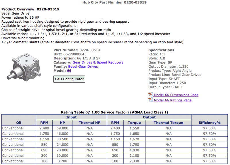This screenshot has width=230, height=165.
Task: Click the Power ratings to 56 HP line
Action: pyautogui.click(x=20, y=18)
